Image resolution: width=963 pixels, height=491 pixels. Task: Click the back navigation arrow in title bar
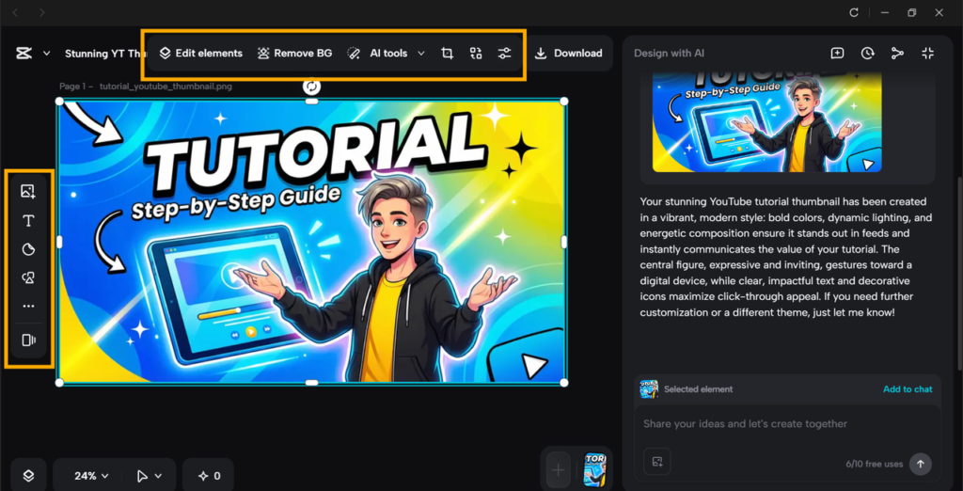tap(15, 12)
